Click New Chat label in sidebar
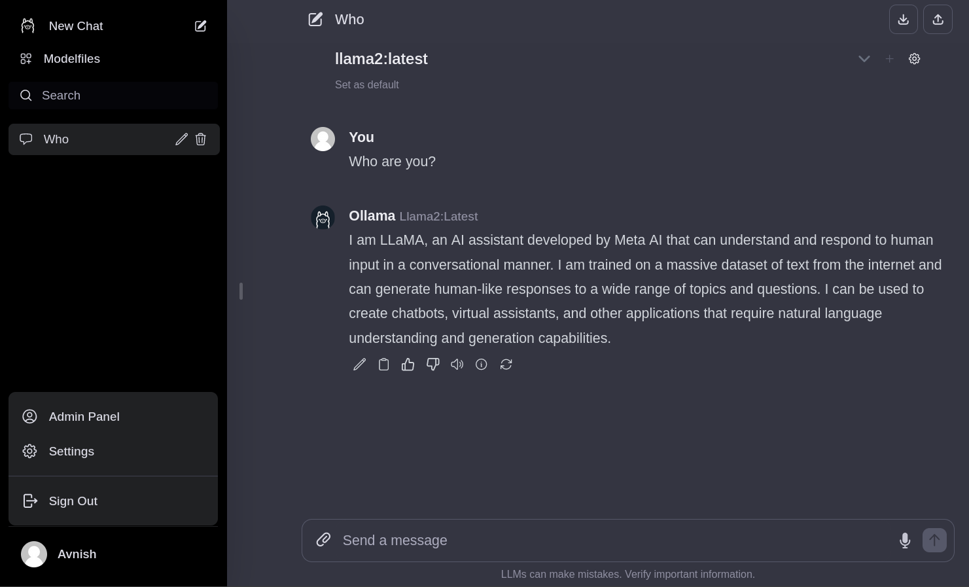969x587 pixels. tap(76, 26)
